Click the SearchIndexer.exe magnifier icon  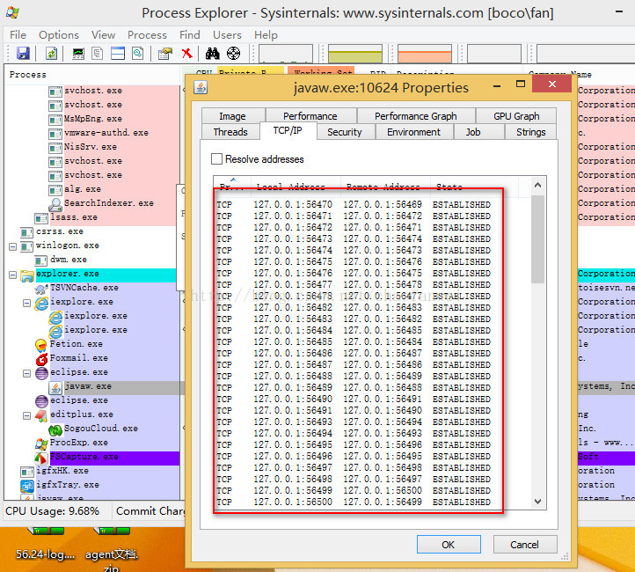55,204
